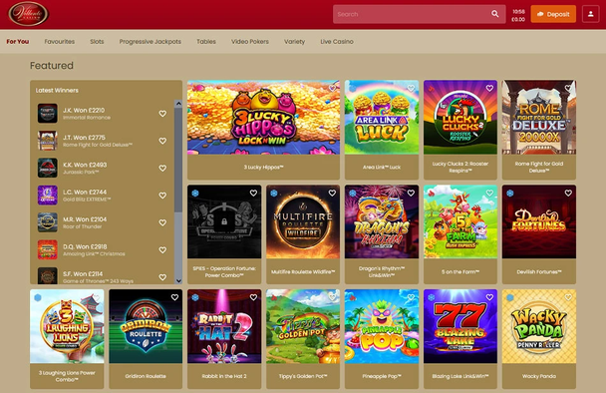Open the Video Pokers tab
The width and height of the screenshot is (606, 393).
(250, 41)
